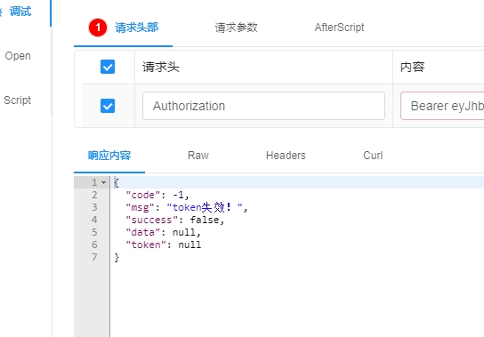Image resolution: width=484 pixels, height=337 pixels.
Task: Switch to the 响应内容 tab
Action: tap(109, 156)
